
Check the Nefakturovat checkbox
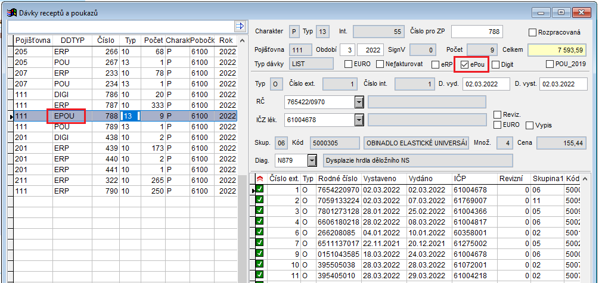point(381,64)
